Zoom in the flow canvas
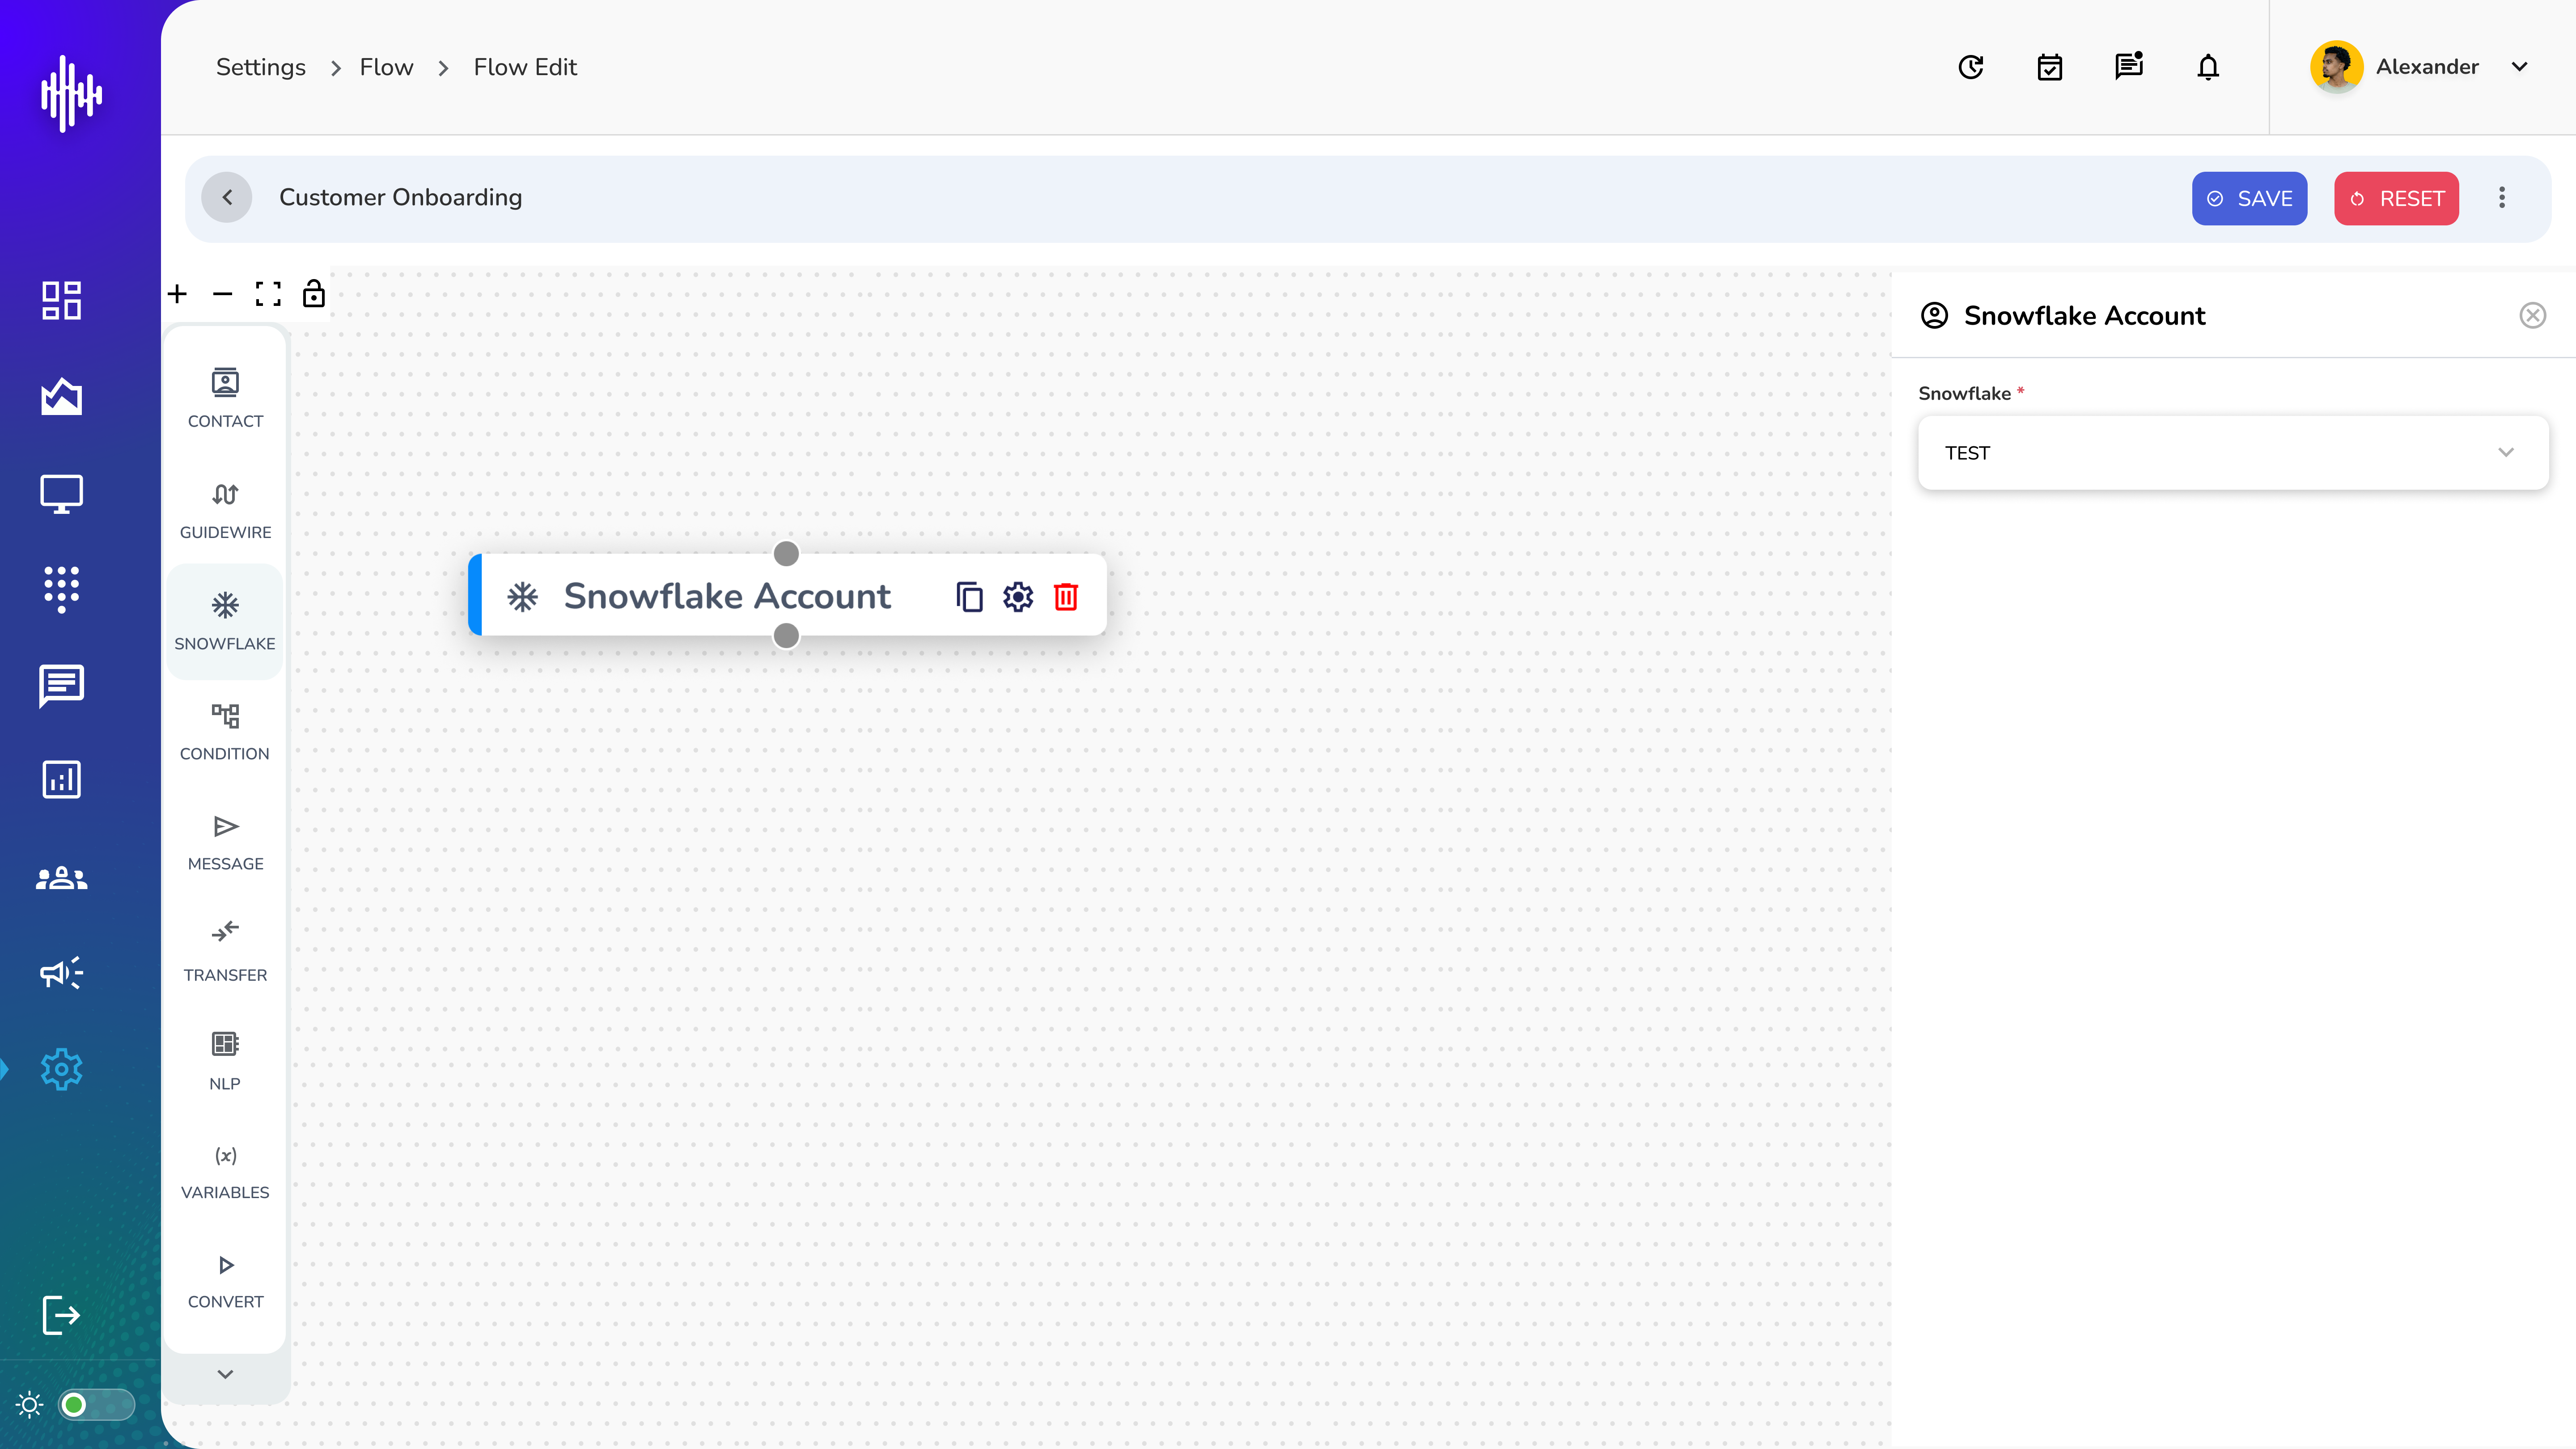Viewport: 2576px width, 1449px height. click(177, 294)
